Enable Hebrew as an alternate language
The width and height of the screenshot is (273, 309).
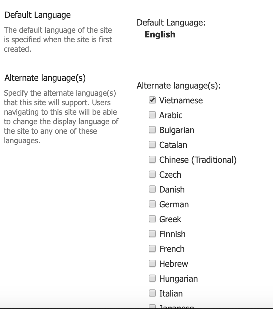click(152, 263)
